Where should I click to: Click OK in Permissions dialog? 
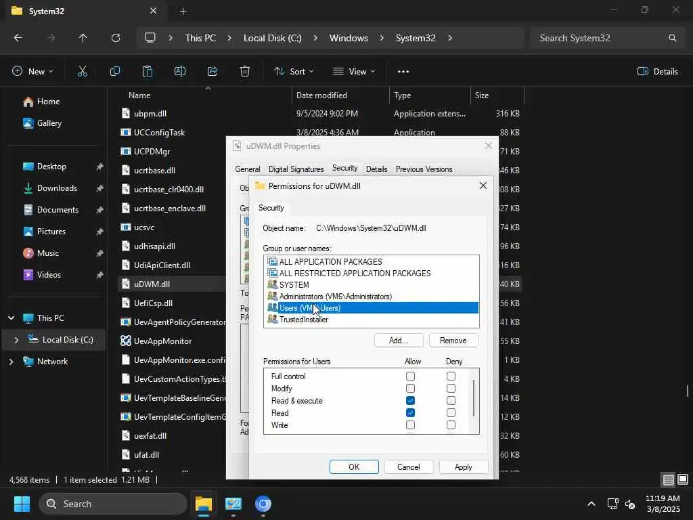[354, 467]
